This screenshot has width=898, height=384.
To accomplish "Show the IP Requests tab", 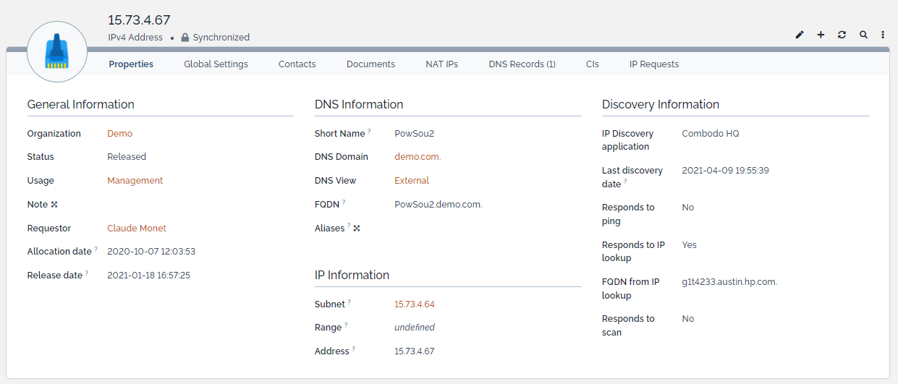I will pyautogui.click(x=653, y=64).
